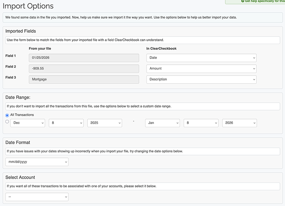Click the 'From your file' column header
Image resolution: width=285 pixels, height=206 pixels.
(40, 49)
